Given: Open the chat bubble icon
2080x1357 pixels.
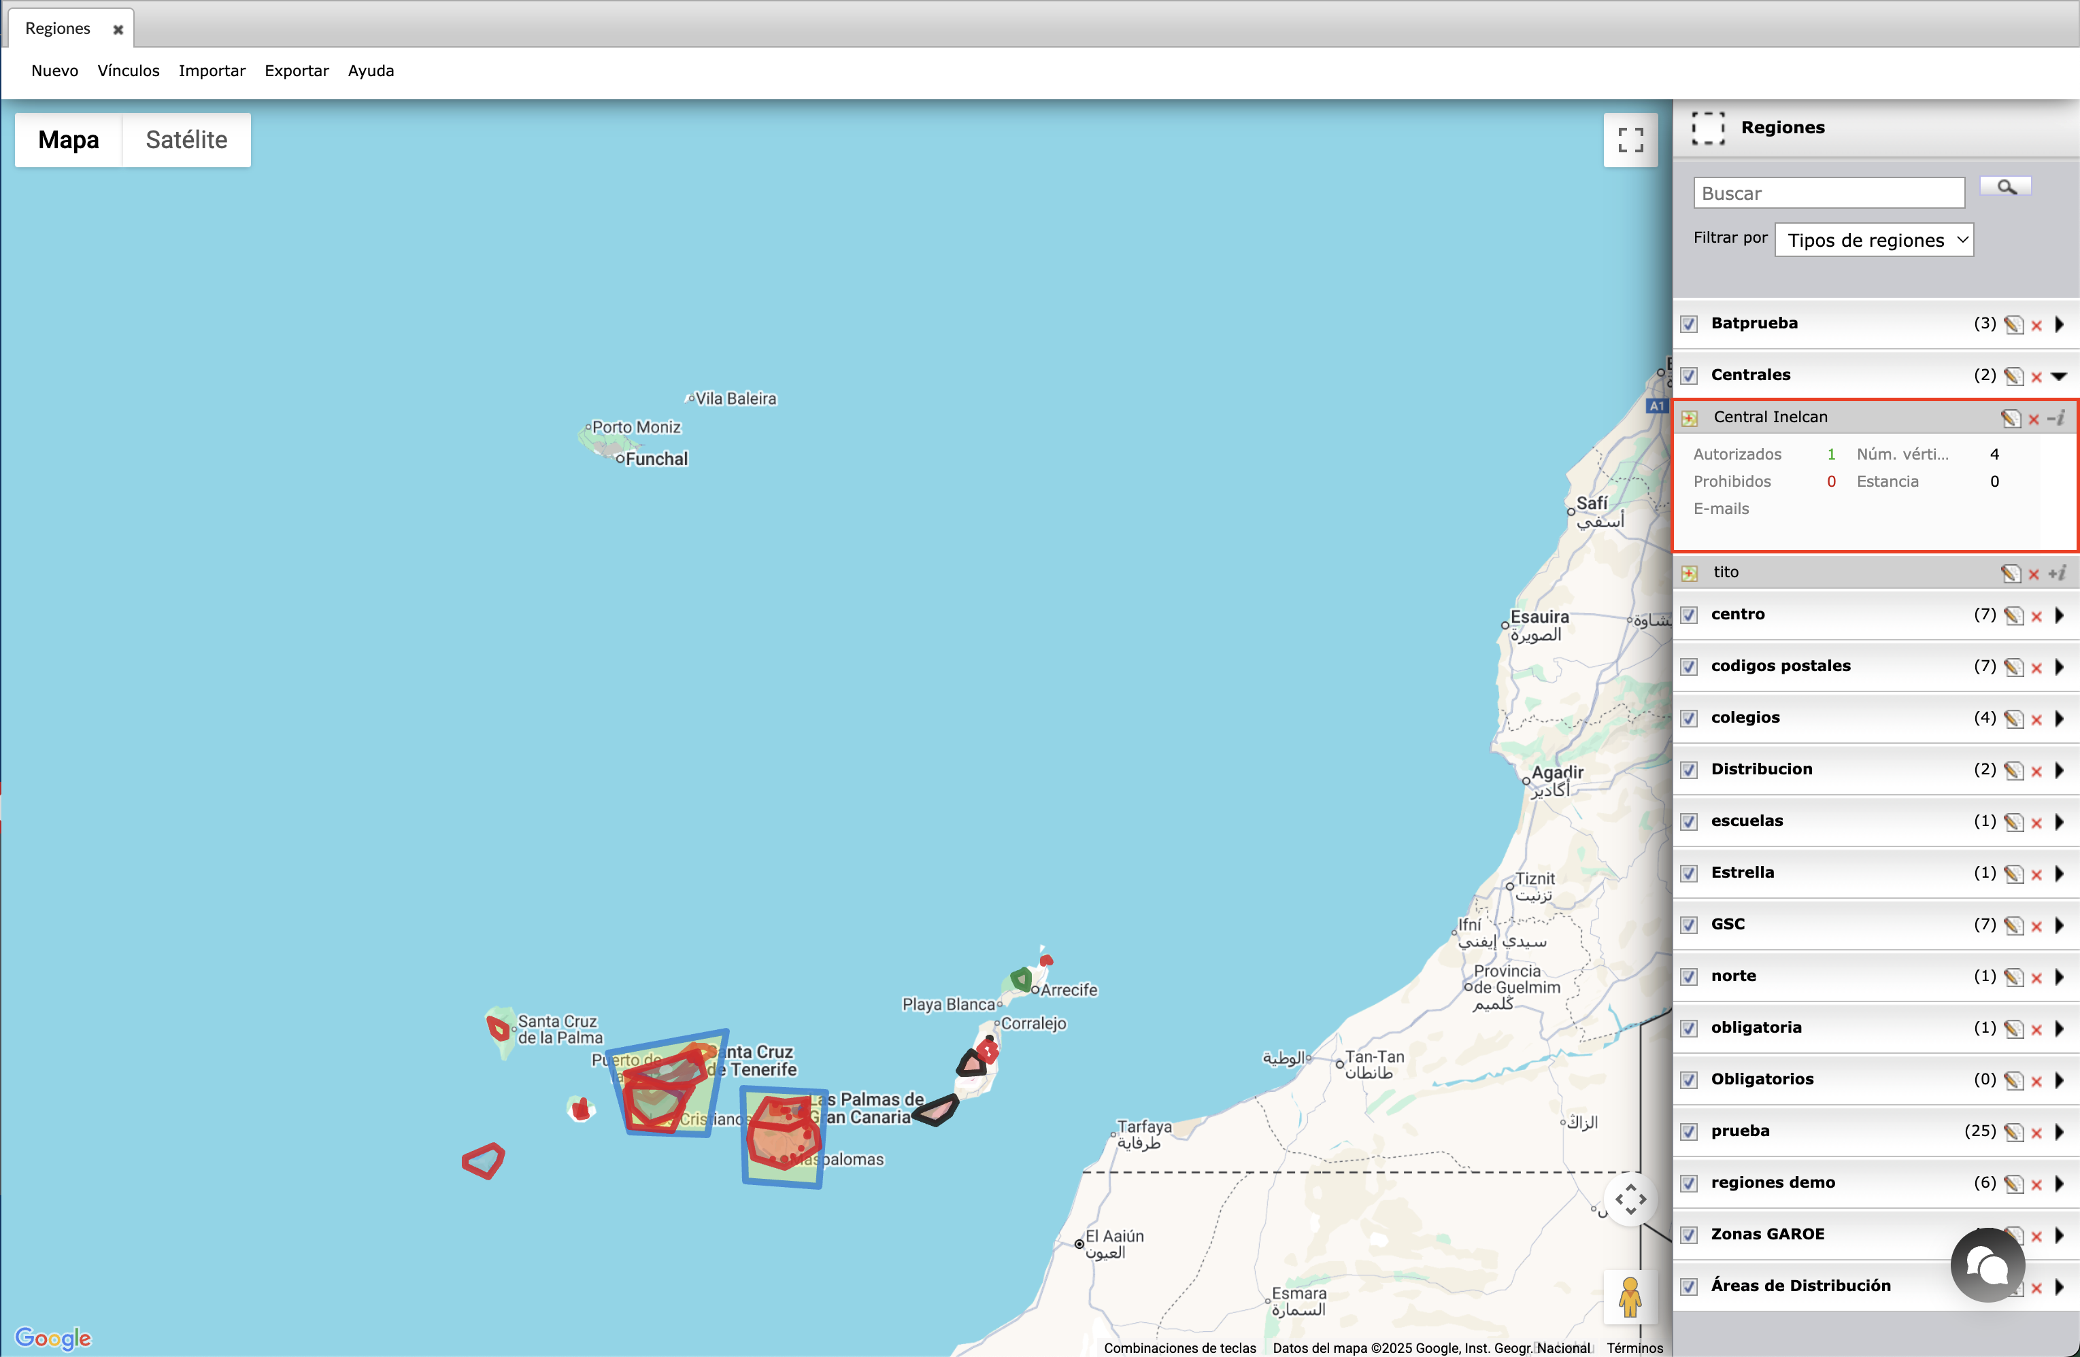Looking at the screenshot, I should (1987, 1265).
